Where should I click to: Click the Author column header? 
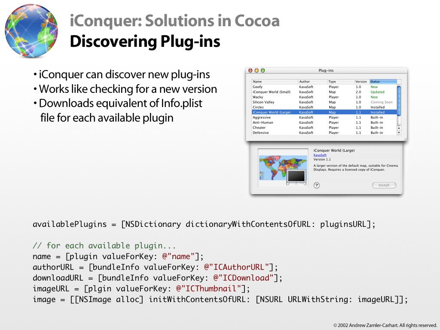pos(312,81)
